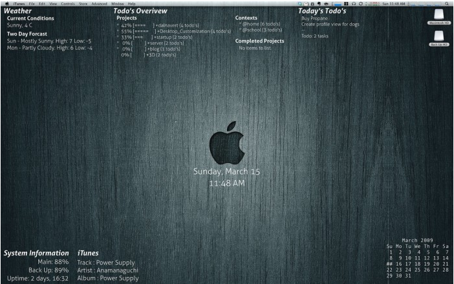Click the '+blog (1 todo's)' project line
This screenshot has width=454, height=284.
tap(149, 49)
